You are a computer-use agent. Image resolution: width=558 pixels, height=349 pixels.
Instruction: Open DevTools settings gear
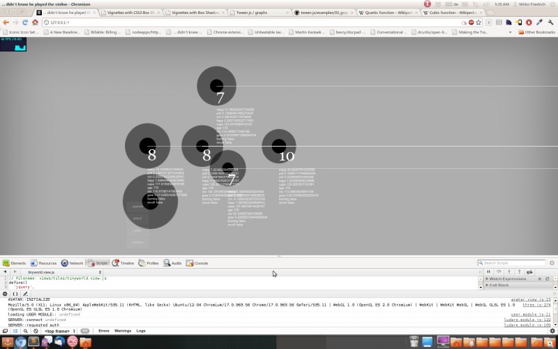pos(552,331)
